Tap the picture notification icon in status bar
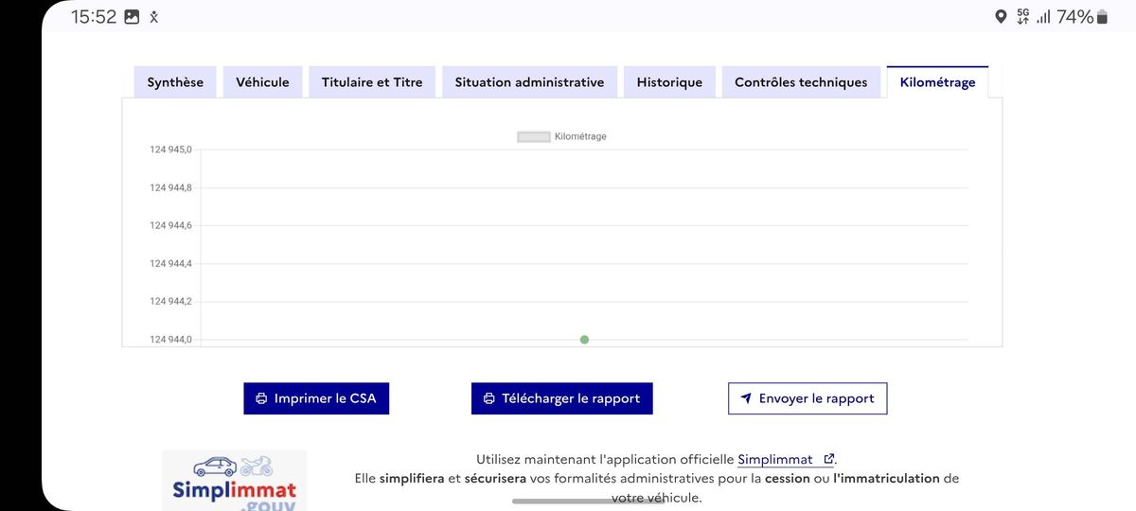Screen dimensions: 1136x511 [132, 17]
